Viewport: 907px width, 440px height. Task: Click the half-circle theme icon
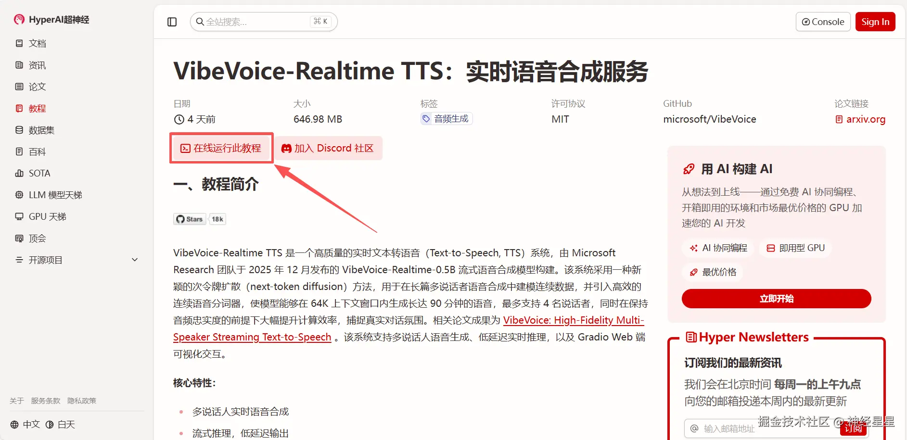tap(50, 425)
